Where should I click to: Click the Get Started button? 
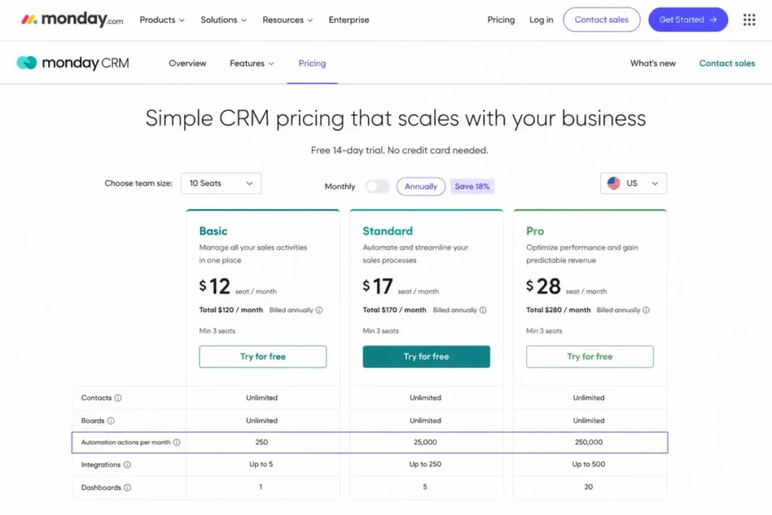click(x=688, y=20)
